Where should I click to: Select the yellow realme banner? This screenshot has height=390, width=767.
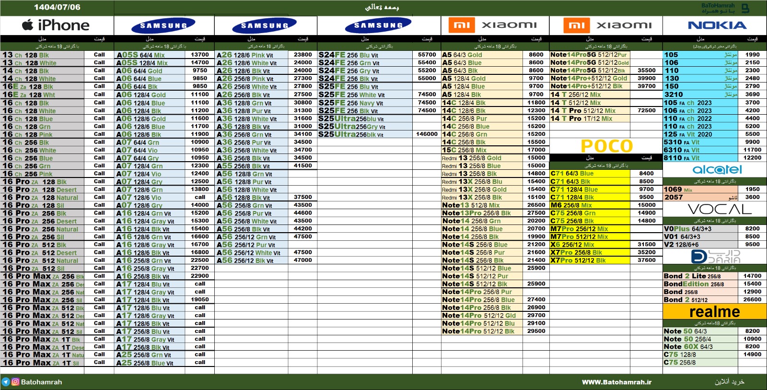[714, 312]
